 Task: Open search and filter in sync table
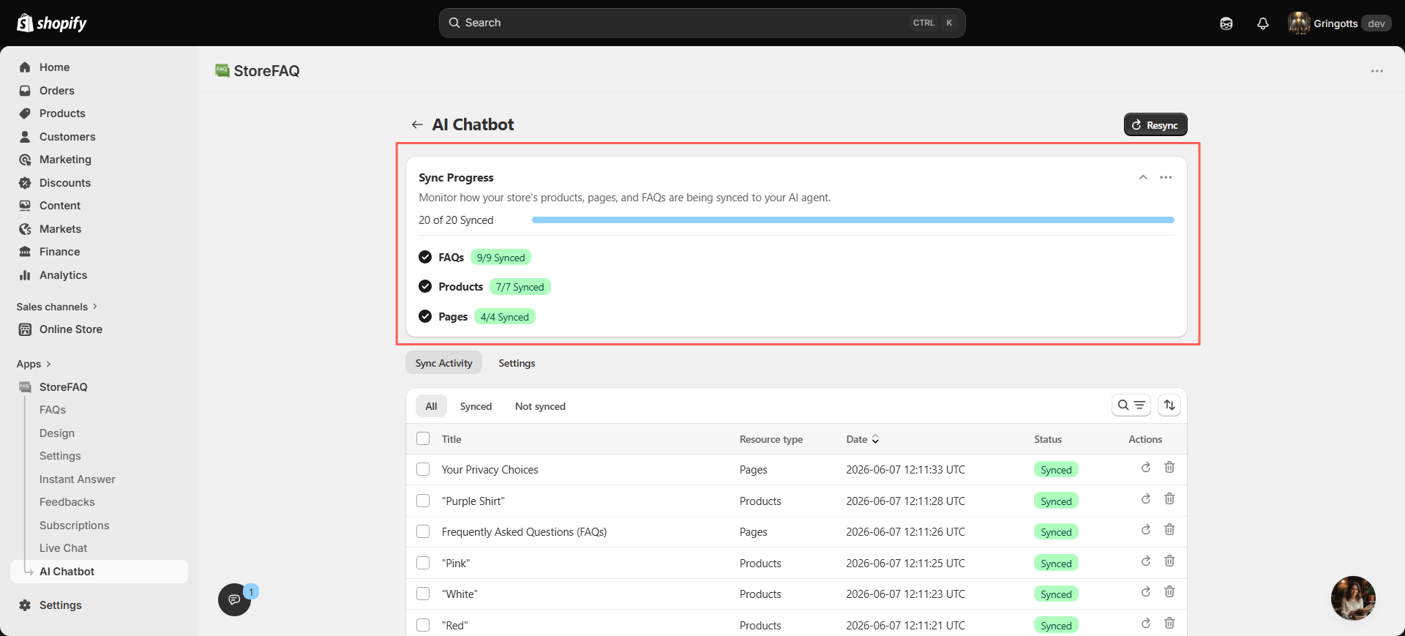(1131, 405)
